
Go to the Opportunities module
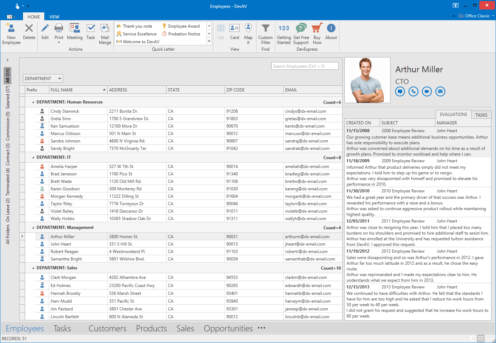coord(228,328)
